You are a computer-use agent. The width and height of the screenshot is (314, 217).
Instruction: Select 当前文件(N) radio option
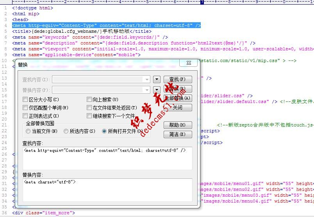[28, 131]
